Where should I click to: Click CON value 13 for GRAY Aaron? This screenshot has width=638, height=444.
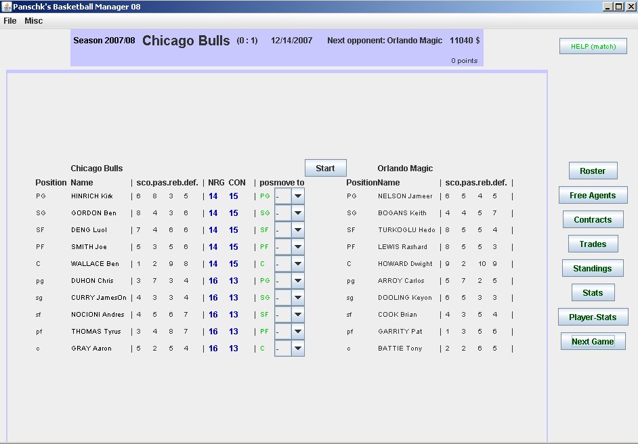coord(234,349)
